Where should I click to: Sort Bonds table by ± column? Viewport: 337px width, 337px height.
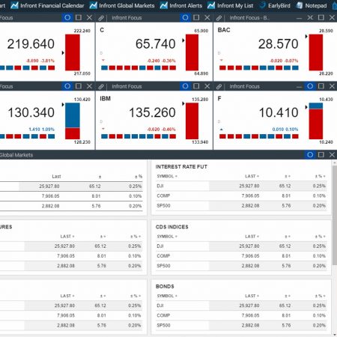pyautogui.click(x=288, y=296)
